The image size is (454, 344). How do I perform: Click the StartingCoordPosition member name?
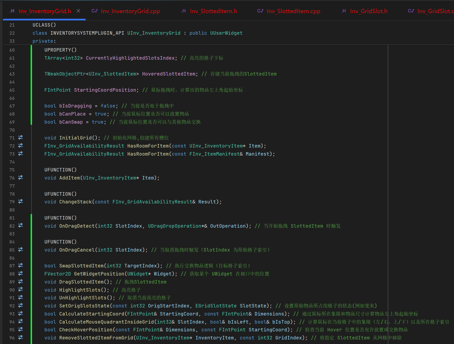click(x=105, y=90)
